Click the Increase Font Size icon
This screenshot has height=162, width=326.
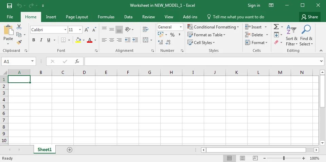87,30
